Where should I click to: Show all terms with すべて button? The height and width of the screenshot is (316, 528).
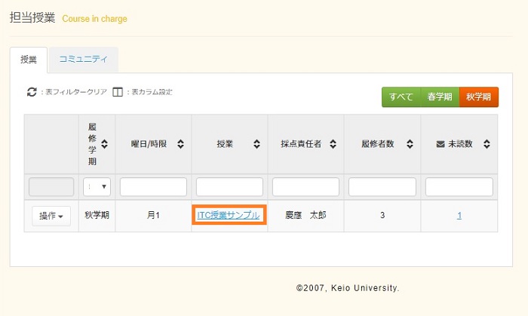[401, 97]
